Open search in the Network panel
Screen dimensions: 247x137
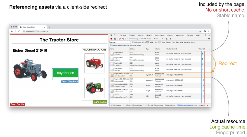pos(123,39)
